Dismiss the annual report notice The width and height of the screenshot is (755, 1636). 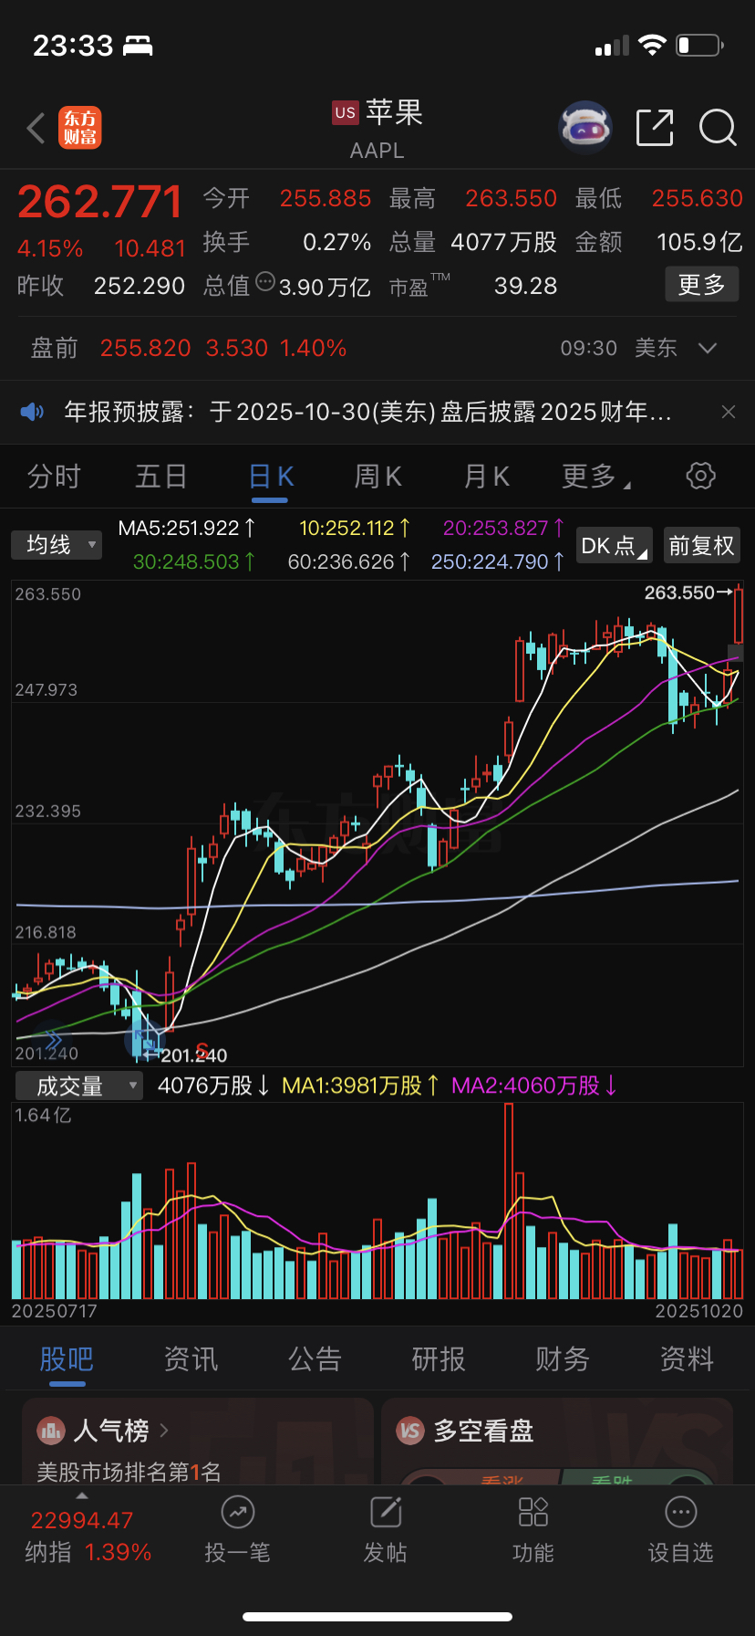(729, 412)
